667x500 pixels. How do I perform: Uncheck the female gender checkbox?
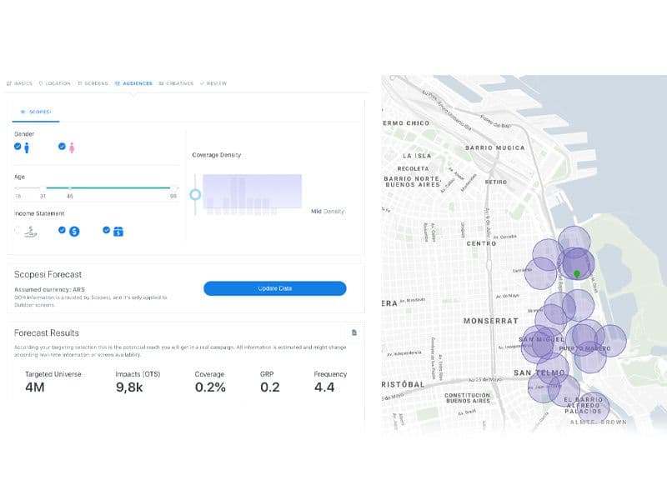coord(62,147)
